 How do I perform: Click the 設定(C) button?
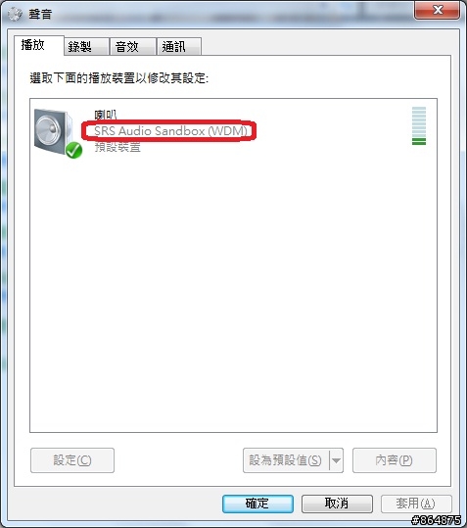(x=72, y=460)
